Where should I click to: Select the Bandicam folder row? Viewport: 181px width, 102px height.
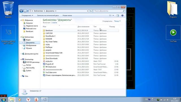(81, 30)
